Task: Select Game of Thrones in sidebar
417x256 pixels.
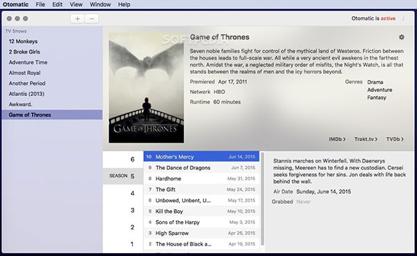Action: (x=52, y=115)
